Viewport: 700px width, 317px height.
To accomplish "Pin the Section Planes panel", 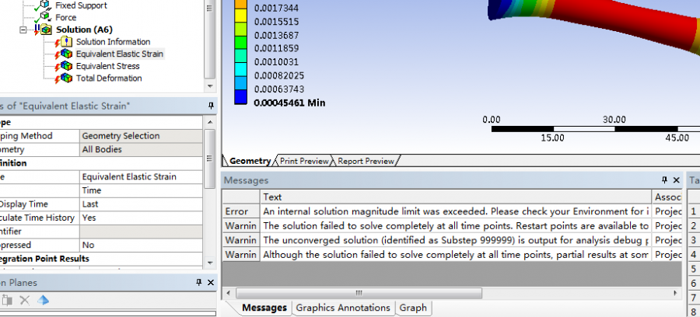I will pyautogui.click(x=199, y=282).
